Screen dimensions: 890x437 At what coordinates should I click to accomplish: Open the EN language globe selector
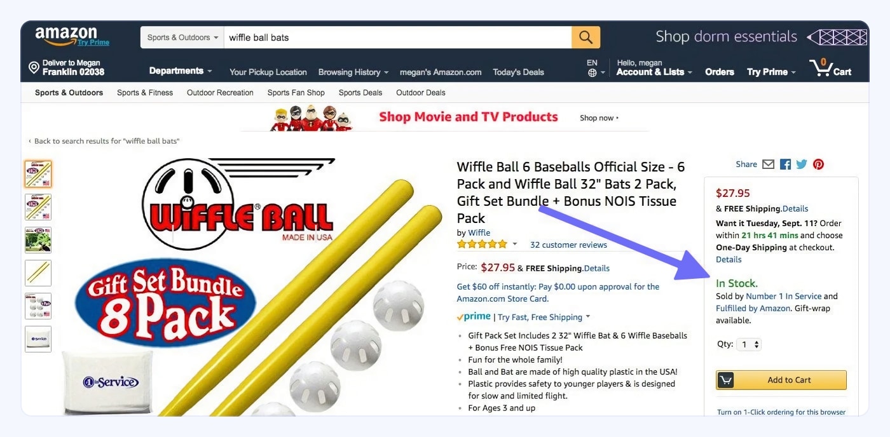(x=596, y=68)
